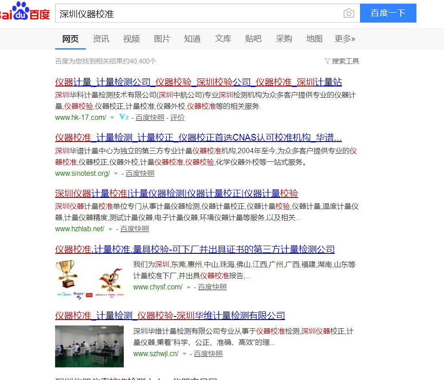Open 百度快照 for szhwjl.cn result
This screenshot has height=380, width=444.
click(x=208, y=354)
